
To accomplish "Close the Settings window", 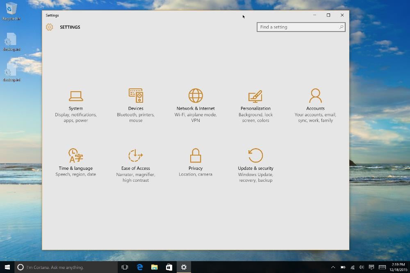I will [342, 15].
